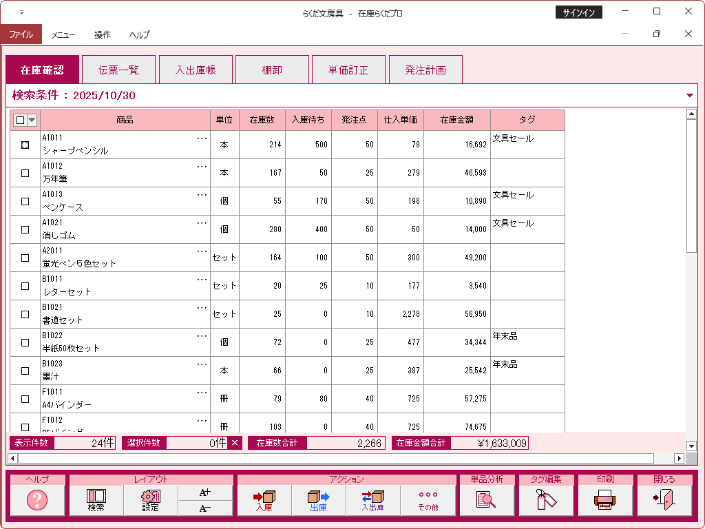Click the vertical scrollbar down arrow
The image size is (705, 529).
tap(692, 446)
